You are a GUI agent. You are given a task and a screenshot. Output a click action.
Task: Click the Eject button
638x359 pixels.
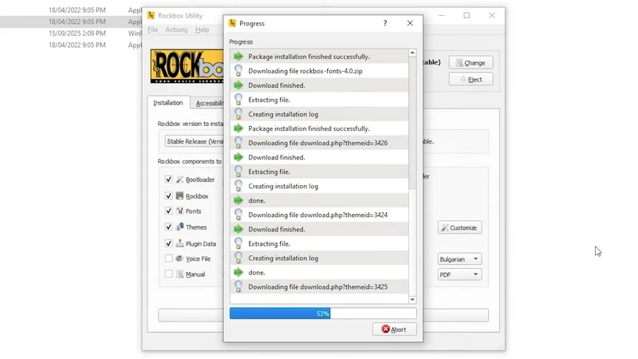click(471, 79)
